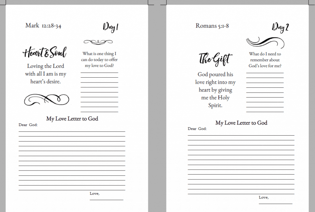Select 'My Love Letter to God' heading on Day 1 page
The width and height of the screenshot is (315, 212).
[x=72, y=118]
